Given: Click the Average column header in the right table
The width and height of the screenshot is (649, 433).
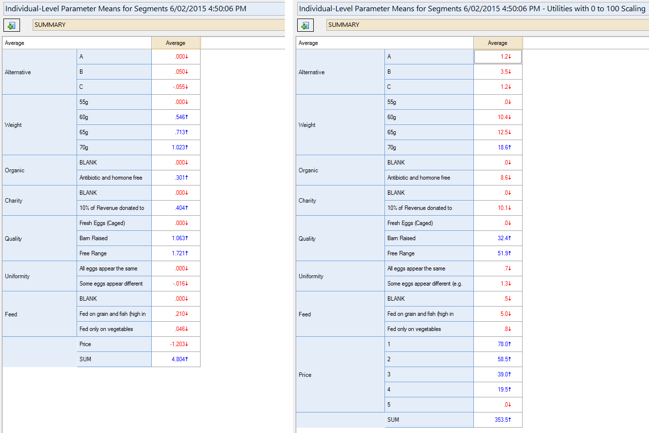Looking at the screenshot, I should pyautogui.click(x=498, y=43).
